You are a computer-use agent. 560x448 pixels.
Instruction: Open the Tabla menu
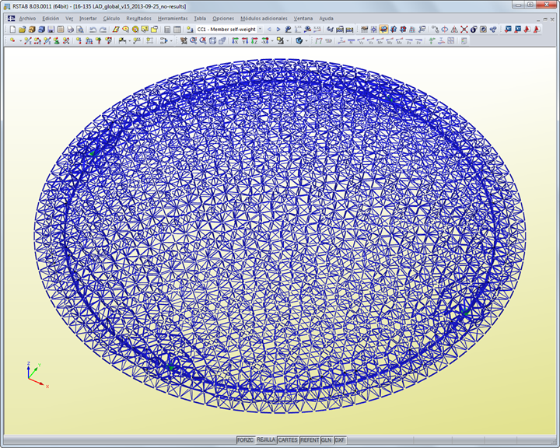tap(200, 18)
